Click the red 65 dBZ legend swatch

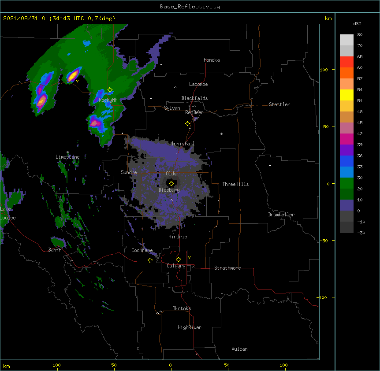click(x=346, y=62)
